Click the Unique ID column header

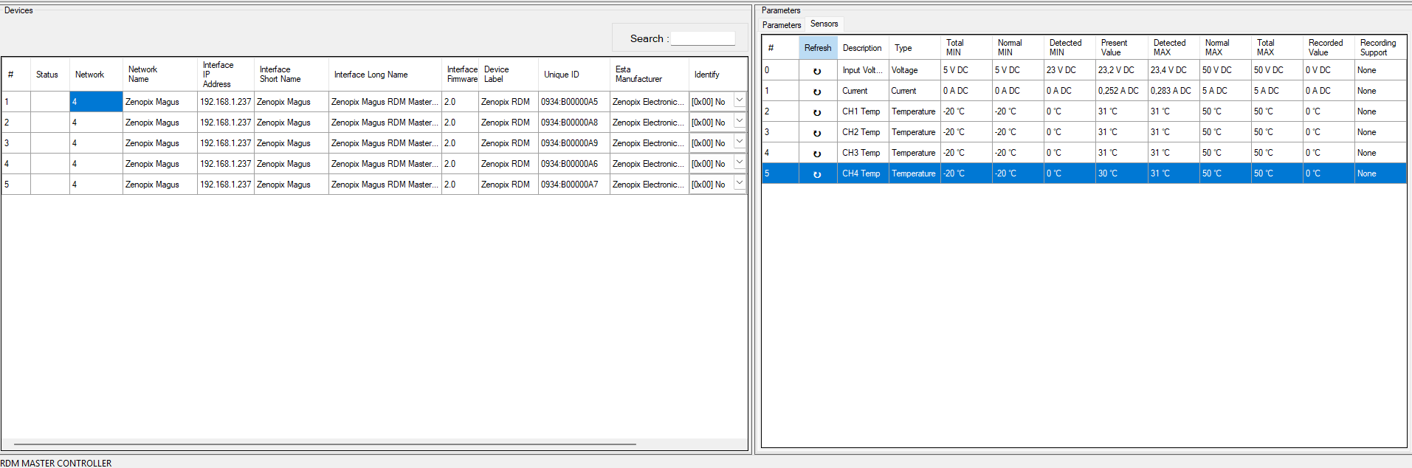[x=574, y=75]
